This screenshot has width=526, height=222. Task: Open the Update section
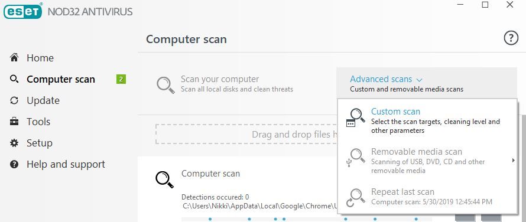pyautogui.click(x=43, y=100)
